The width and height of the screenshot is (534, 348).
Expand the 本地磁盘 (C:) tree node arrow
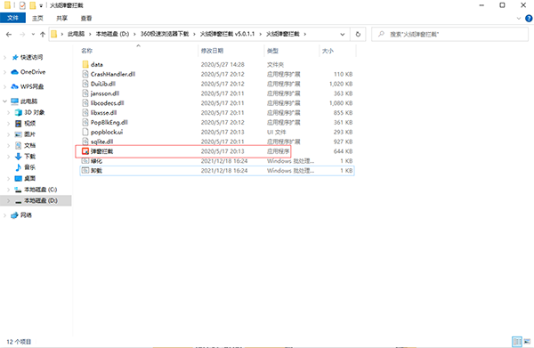(9, 190)
